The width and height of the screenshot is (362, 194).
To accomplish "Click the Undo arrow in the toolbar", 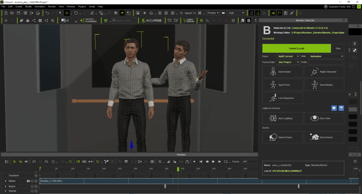I will [47, 13].
